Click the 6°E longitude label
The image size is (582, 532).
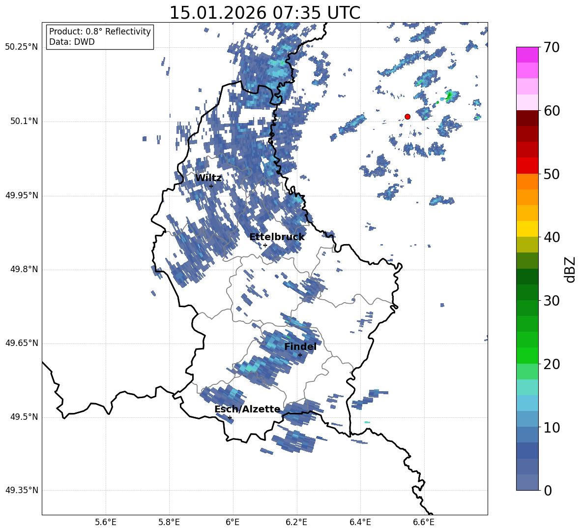click(x=233, y=522)
